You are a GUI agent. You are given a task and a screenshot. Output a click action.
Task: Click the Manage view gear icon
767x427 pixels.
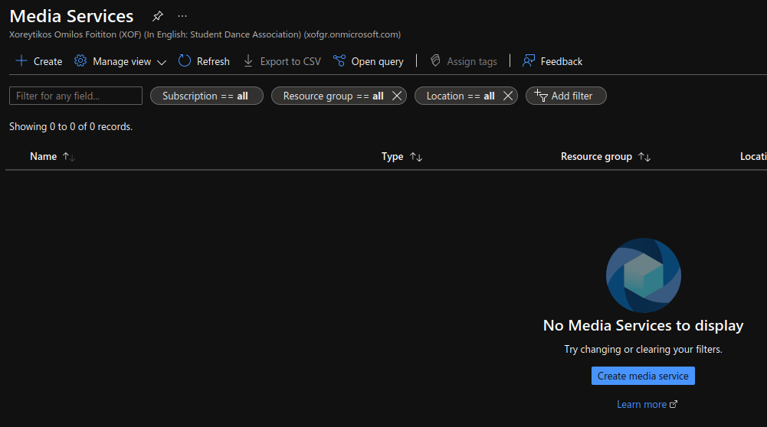[x=80, y=60]
